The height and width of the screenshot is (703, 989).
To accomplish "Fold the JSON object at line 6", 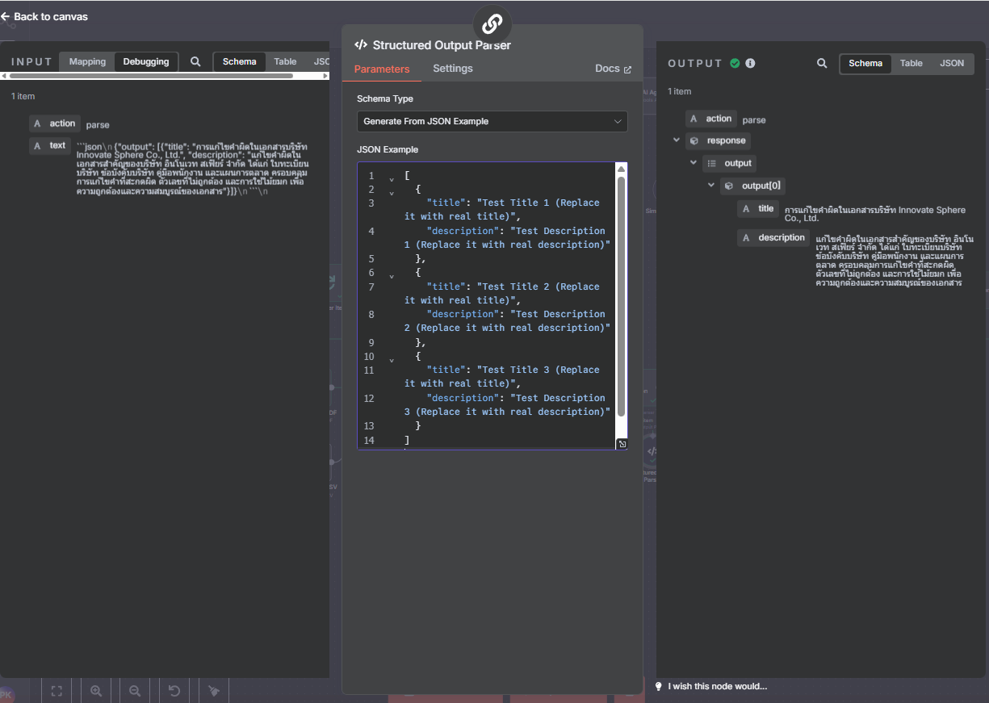I will (x=392, y=275).
